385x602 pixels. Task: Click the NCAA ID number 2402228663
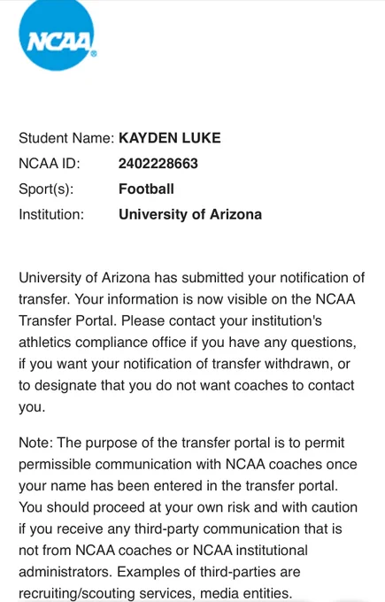click(158, 164)
